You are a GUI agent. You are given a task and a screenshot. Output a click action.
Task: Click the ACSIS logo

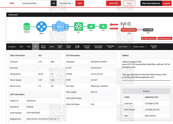(12, 3)
